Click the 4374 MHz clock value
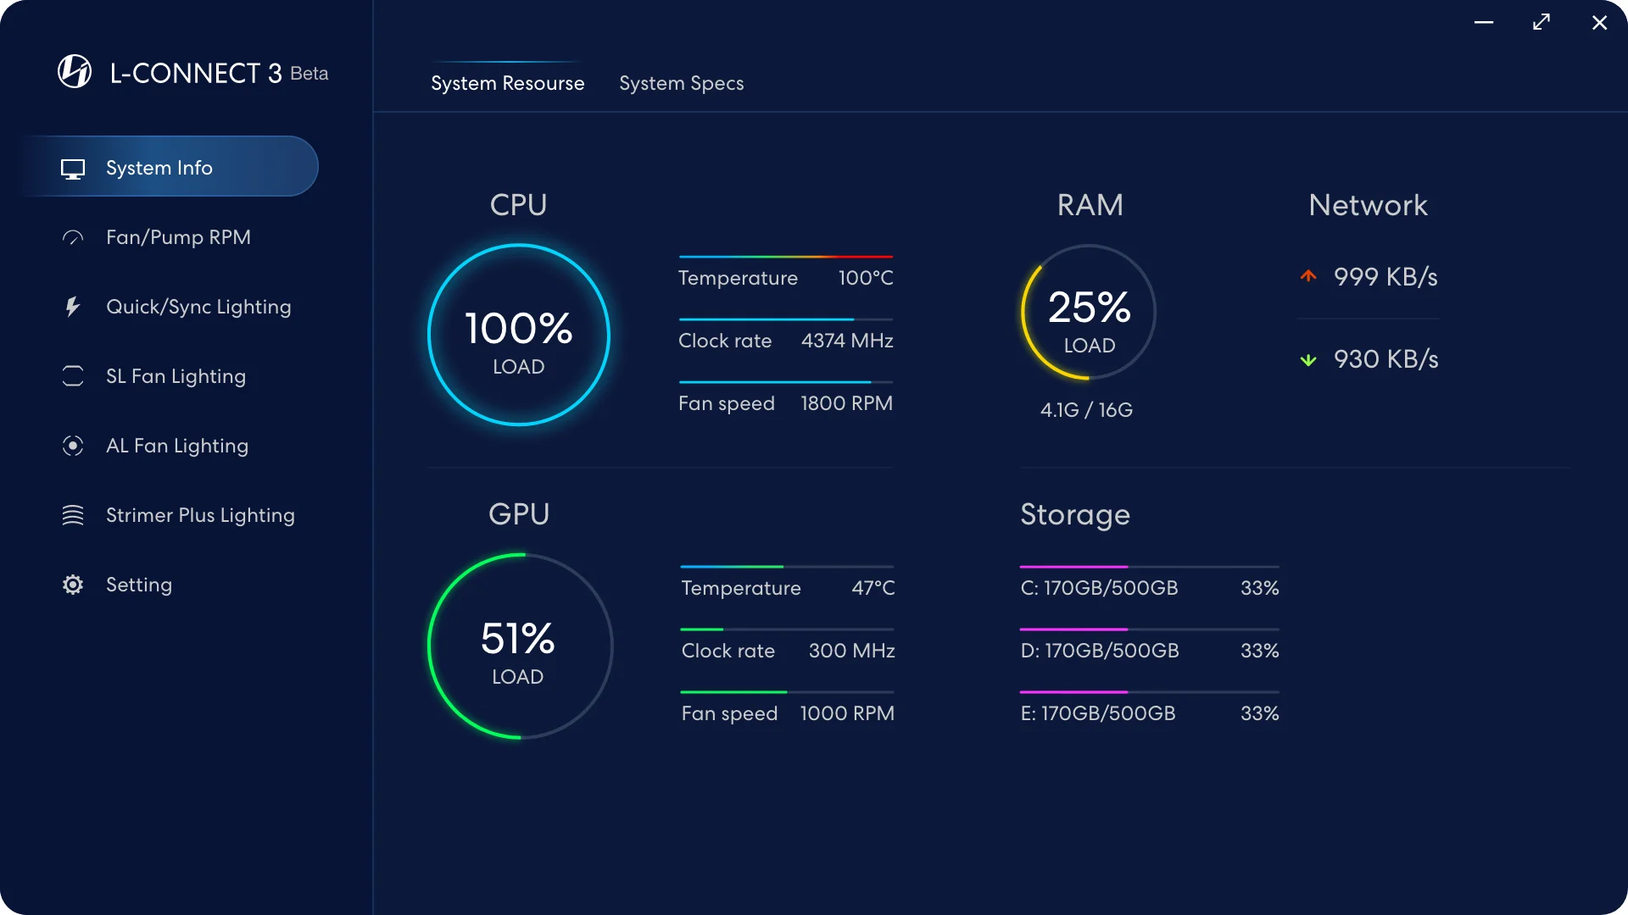This screenshot has width=1628, height=915. point(847,341)
